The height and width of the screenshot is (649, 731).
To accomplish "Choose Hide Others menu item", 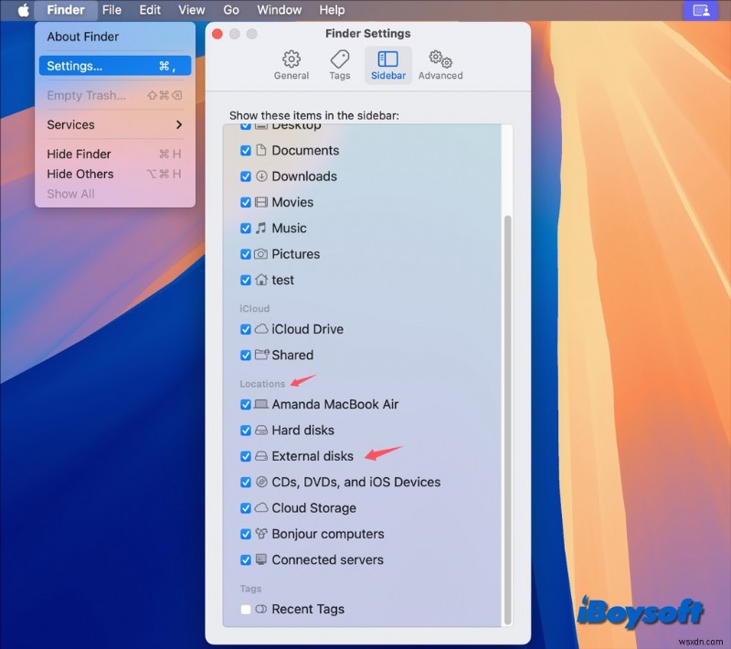I will pos(115,174).
